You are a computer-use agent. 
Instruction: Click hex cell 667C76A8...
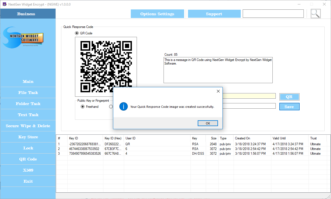click(x=113, y=154)
